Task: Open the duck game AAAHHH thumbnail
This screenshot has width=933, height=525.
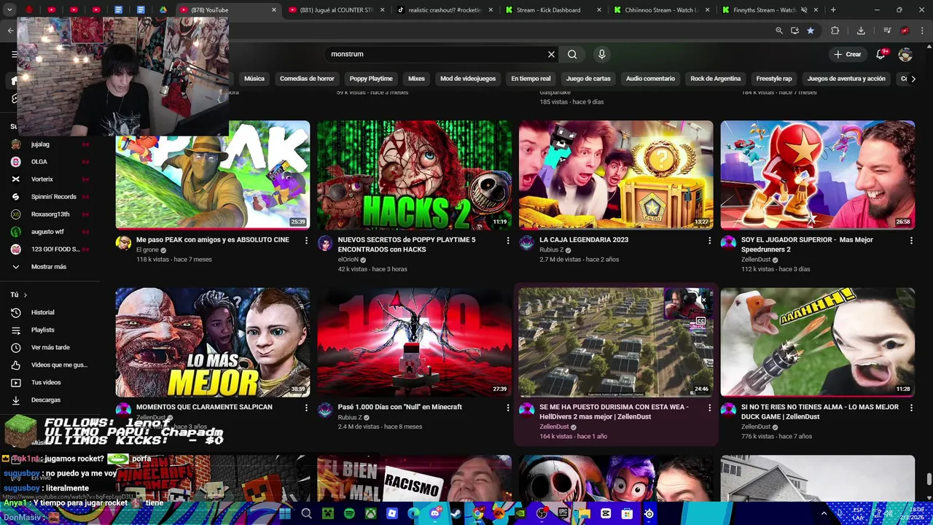Action: [818, 342]
